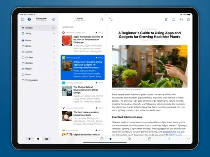Open the settings gear in sidebar
This screenshot has height=157, width=210.
click(54, 19)
